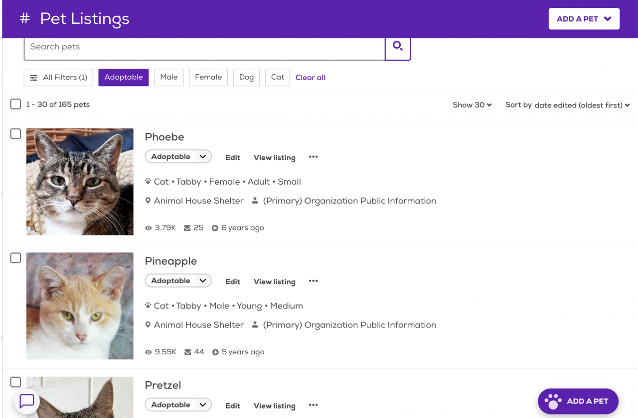Open more options for Phoebe listing
This screenshot has width=638, height=418.
tap(313, 157)
